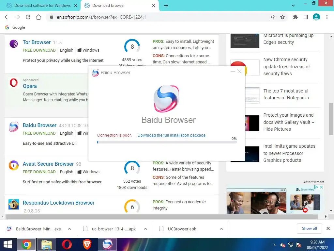Viewport: 334px width, 251px height.
Task: Click the AdChoices triangle icon
Action: click(x=316, y=187)
